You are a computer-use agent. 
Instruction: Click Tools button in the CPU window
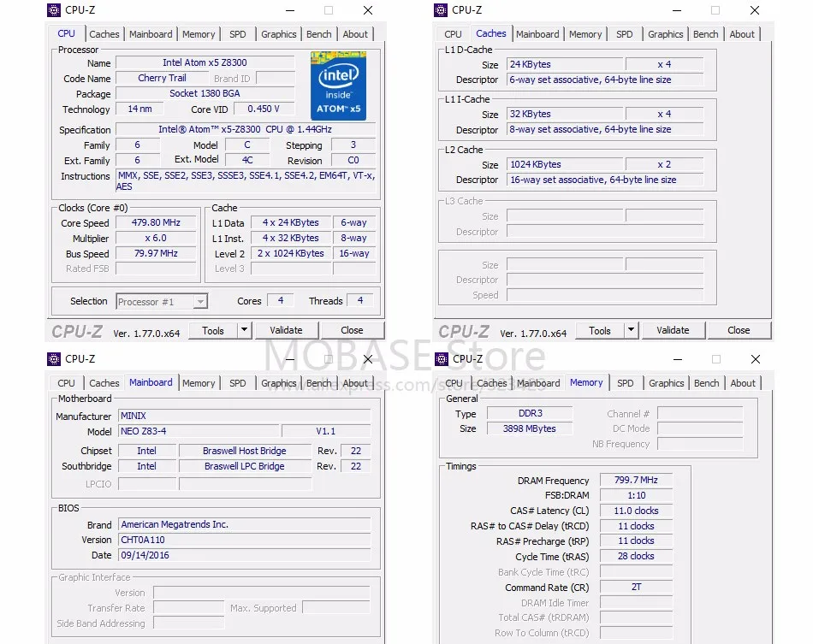213,330
